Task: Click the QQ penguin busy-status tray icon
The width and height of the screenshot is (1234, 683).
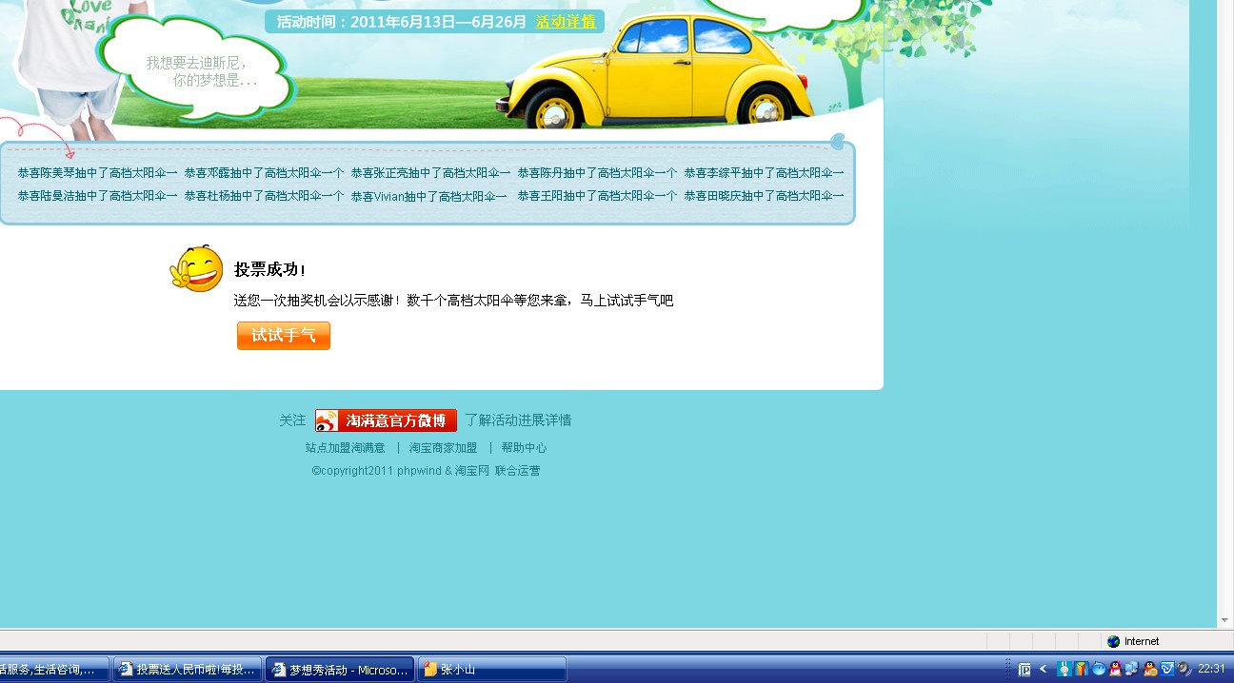Action: click(1150, 669)
